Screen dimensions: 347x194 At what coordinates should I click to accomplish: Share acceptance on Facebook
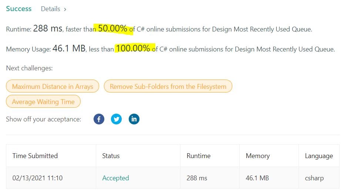click(x=99, y=119)
